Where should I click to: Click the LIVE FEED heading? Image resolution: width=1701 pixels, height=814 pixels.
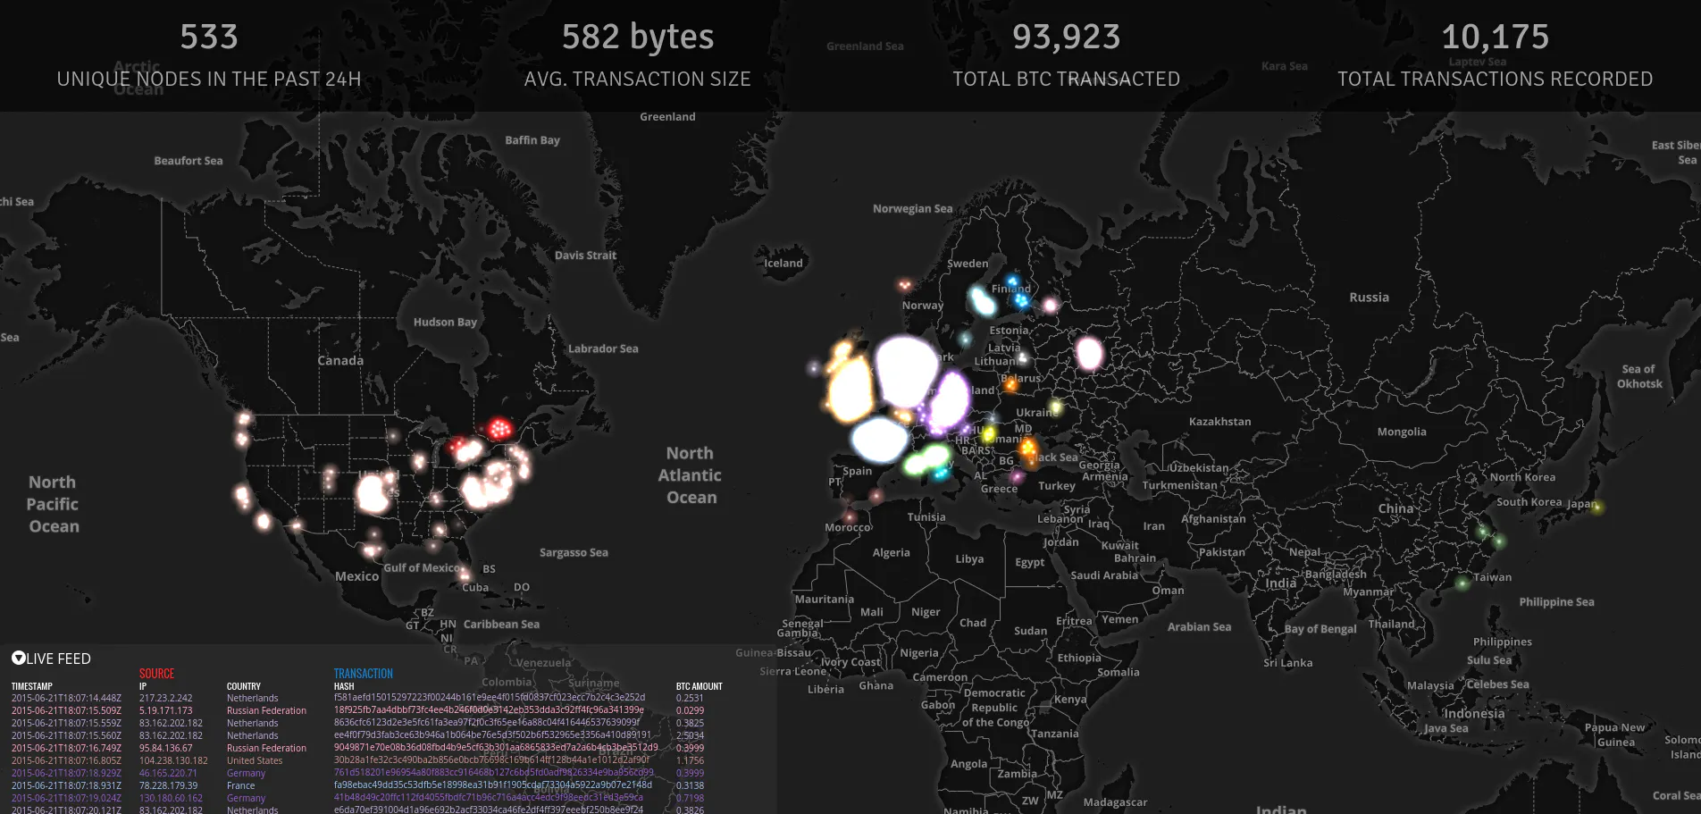click(x=58, y=659)
